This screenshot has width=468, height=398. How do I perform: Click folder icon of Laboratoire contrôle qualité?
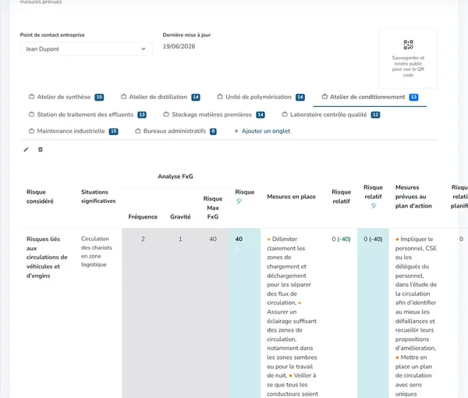click(285, 115)
